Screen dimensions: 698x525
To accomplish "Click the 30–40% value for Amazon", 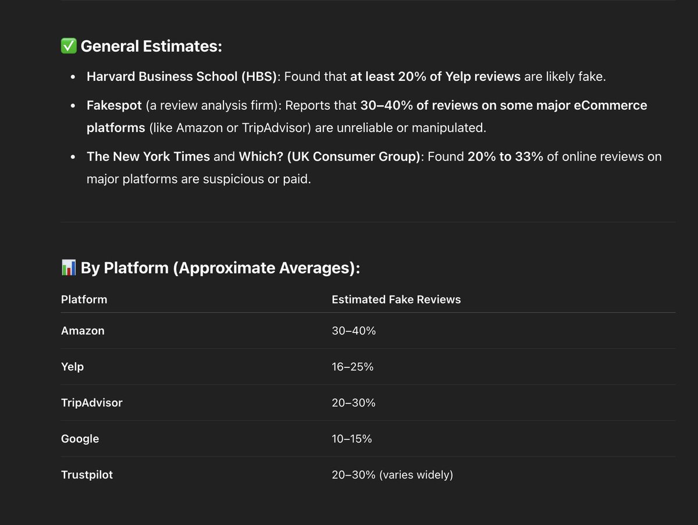I will pyautogui.click(x=354, y=331).
